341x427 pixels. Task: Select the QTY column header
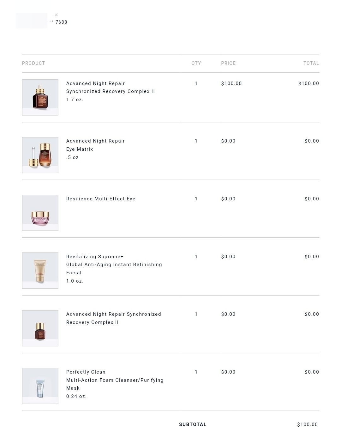(x=196, y=63)
